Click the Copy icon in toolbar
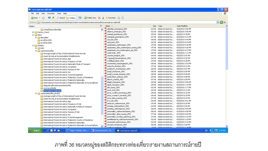The image size is (268, 151). pyautogui.click(x=119, y=18)
